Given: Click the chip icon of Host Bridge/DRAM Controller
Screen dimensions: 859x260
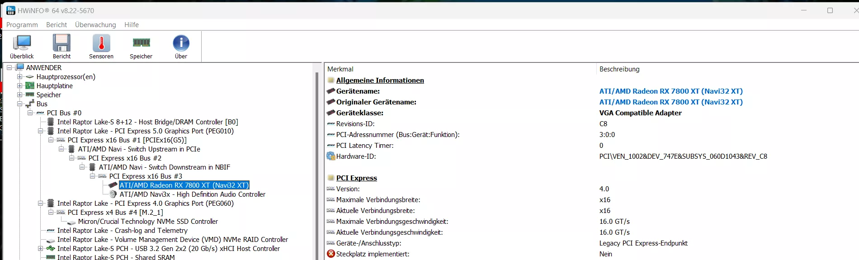Looking at the screenshot, I should pyautogui.click(x=51, y=122).
